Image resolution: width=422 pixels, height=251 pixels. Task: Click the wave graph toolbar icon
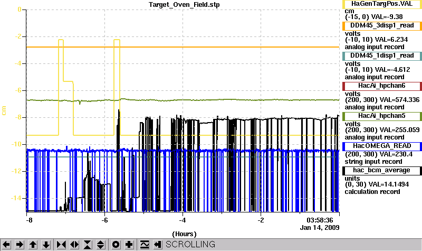(x=144, y=245)
